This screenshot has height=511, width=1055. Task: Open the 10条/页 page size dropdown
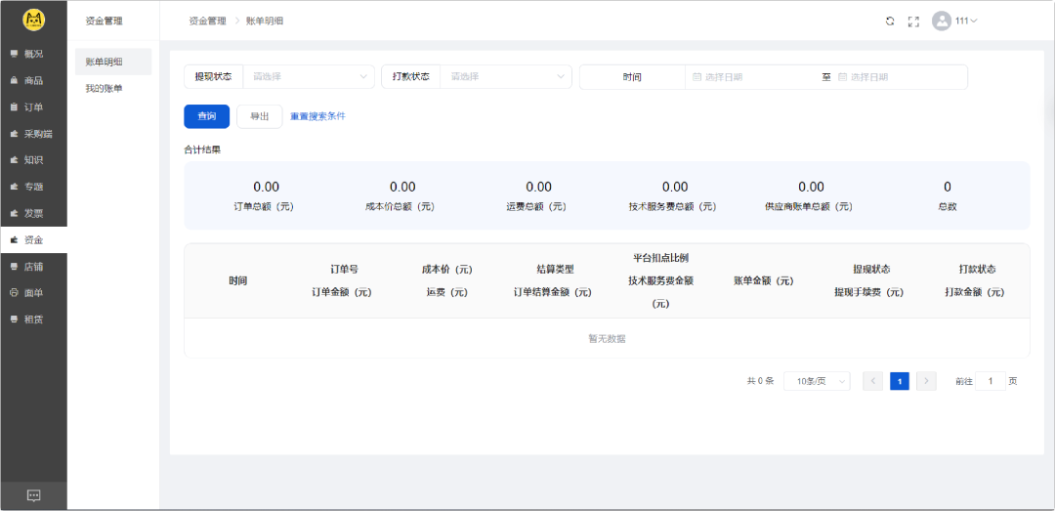pos(817,381)
